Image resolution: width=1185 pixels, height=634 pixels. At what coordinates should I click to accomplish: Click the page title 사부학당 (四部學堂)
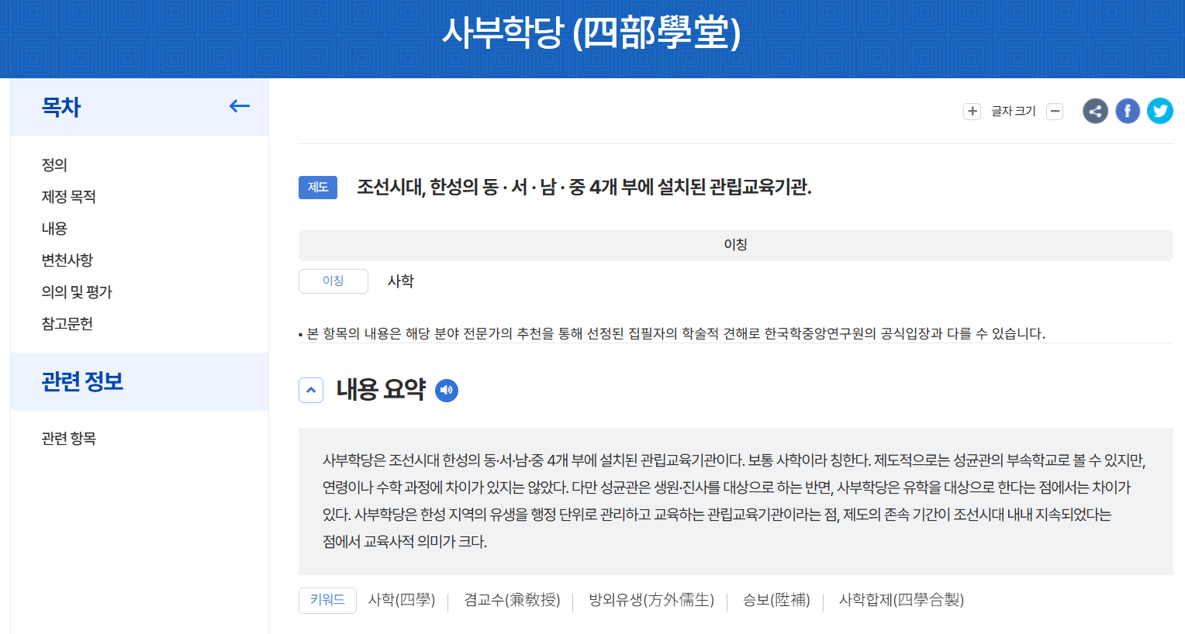click(x=592, y=33)
